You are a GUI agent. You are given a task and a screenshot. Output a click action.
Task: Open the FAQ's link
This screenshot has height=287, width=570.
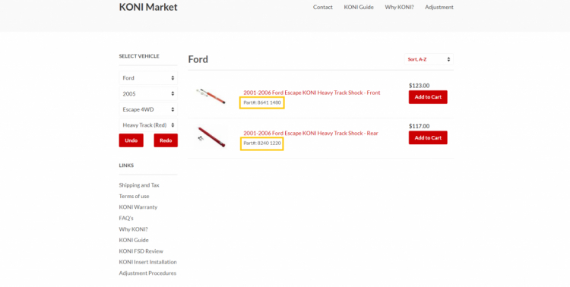click(x=126, y=218)
